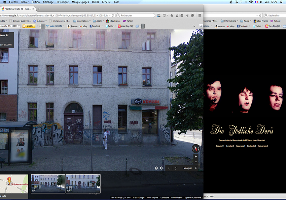
Task: Open the address dropdown beside the SEARCH button
Action: click(19, 26)
